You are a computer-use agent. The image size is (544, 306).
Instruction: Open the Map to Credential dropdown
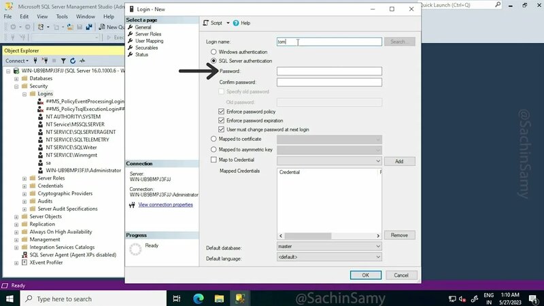click(x=378, y=161)
